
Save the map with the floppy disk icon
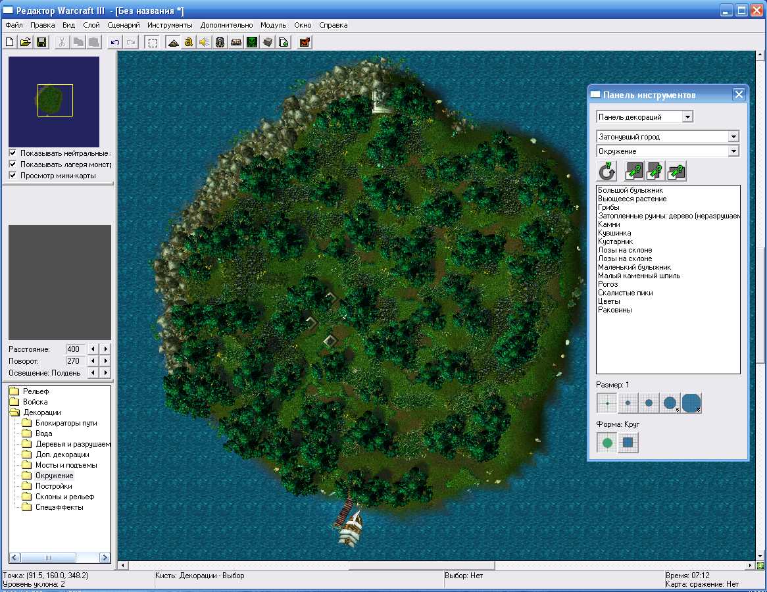pos(41,43)
